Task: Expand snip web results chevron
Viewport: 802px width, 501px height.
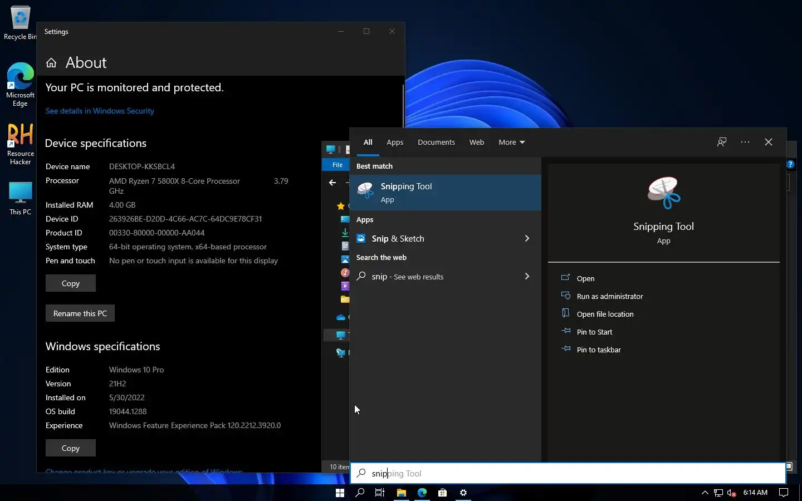Action: point(527,276)
